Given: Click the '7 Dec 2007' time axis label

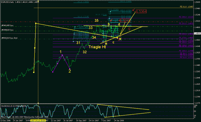Looking at the screenshot, I should coord(106,121).
